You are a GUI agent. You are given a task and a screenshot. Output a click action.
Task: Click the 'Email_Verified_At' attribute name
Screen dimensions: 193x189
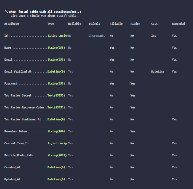pos(18,72)
